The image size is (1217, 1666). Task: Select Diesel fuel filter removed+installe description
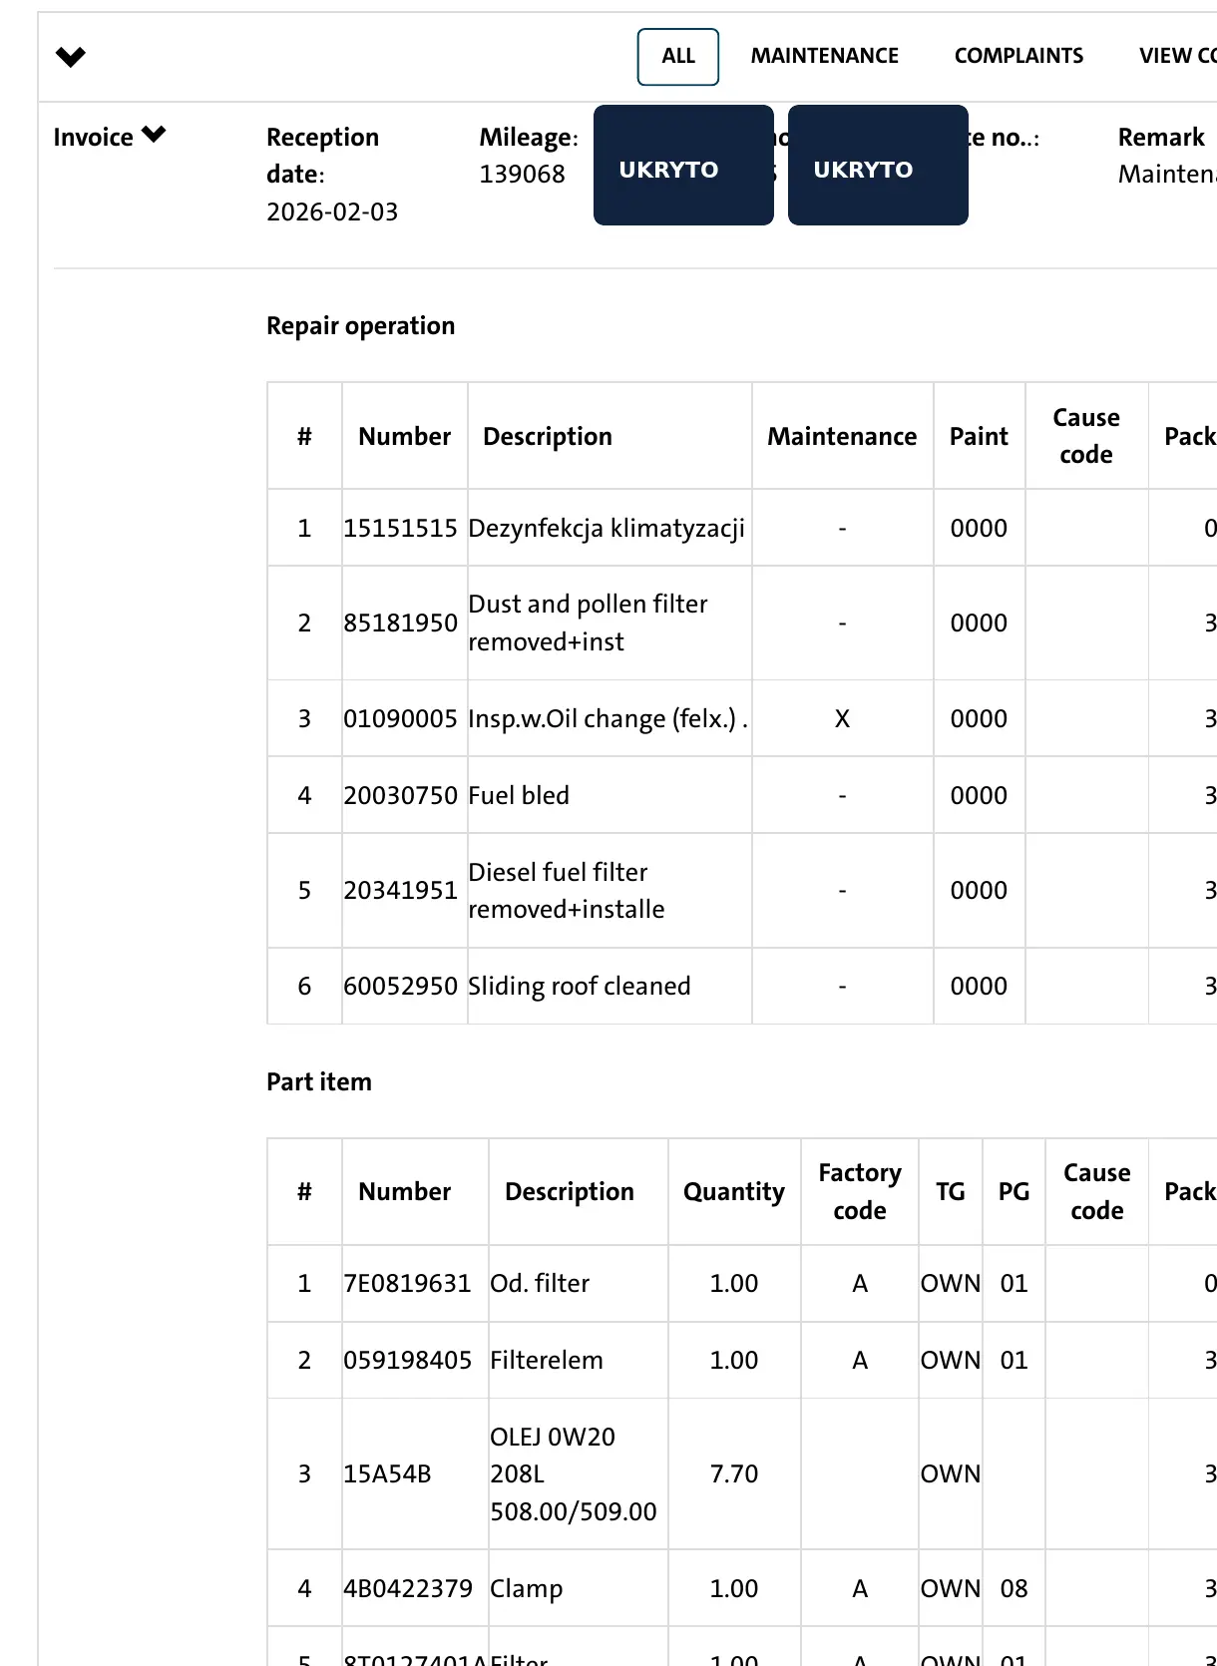[x=567, y=890]
